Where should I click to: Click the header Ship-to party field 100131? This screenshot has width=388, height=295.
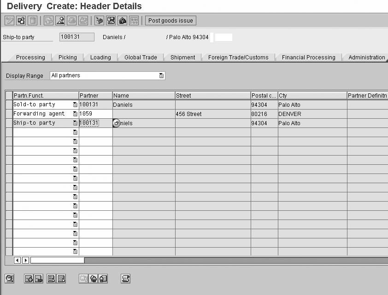pos(76,37)
